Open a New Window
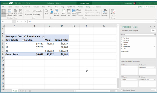 tap(64, 13)
